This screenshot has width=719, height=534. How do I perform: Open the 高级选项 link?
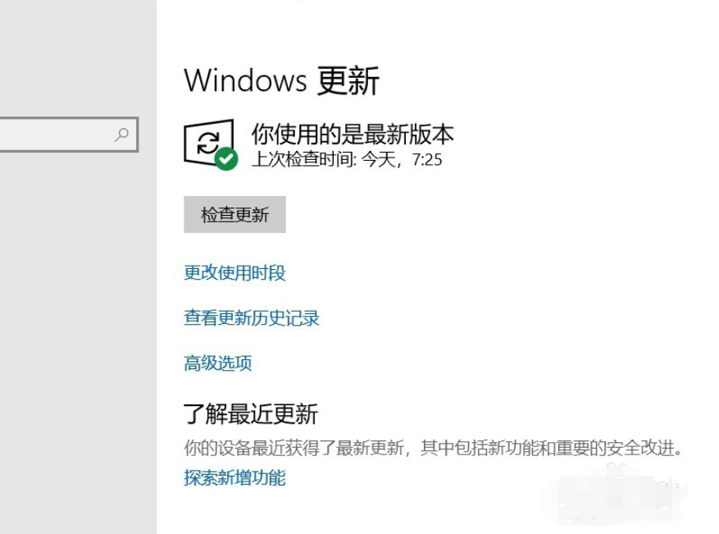(218, 363)
